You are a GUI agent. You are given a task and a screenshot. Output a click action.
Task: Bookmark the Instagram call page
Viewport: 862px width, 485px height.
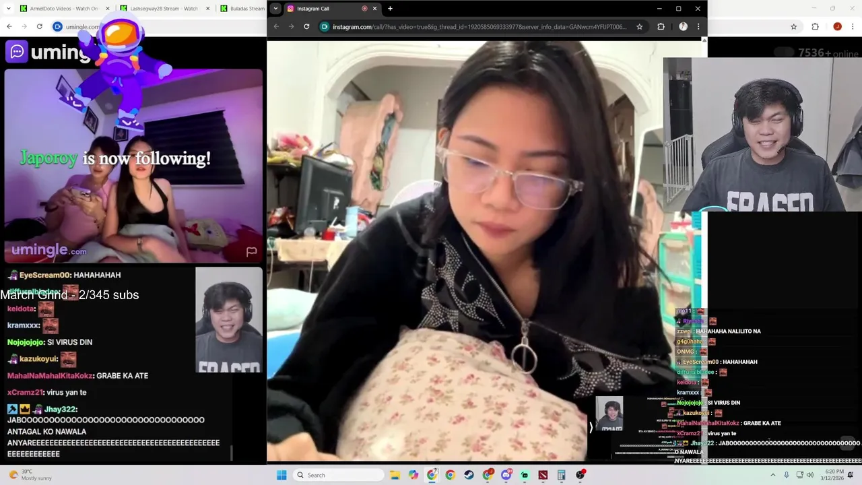click(639, 27)
